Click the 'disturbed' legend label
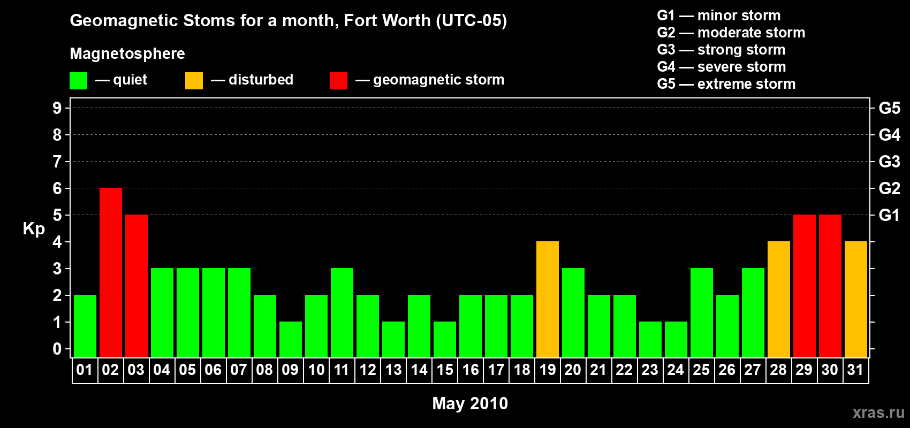This screenshot has width=910, height=428. (x=261, y=80)
